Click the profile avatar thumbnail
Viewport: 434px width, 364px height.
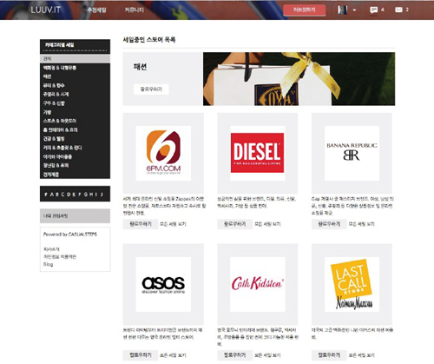click(x=343, y=10)
